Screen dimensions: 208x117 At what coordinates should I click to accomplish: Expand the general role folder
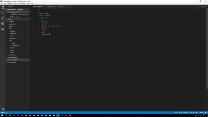pyautogui.click(x=9, y=38)
